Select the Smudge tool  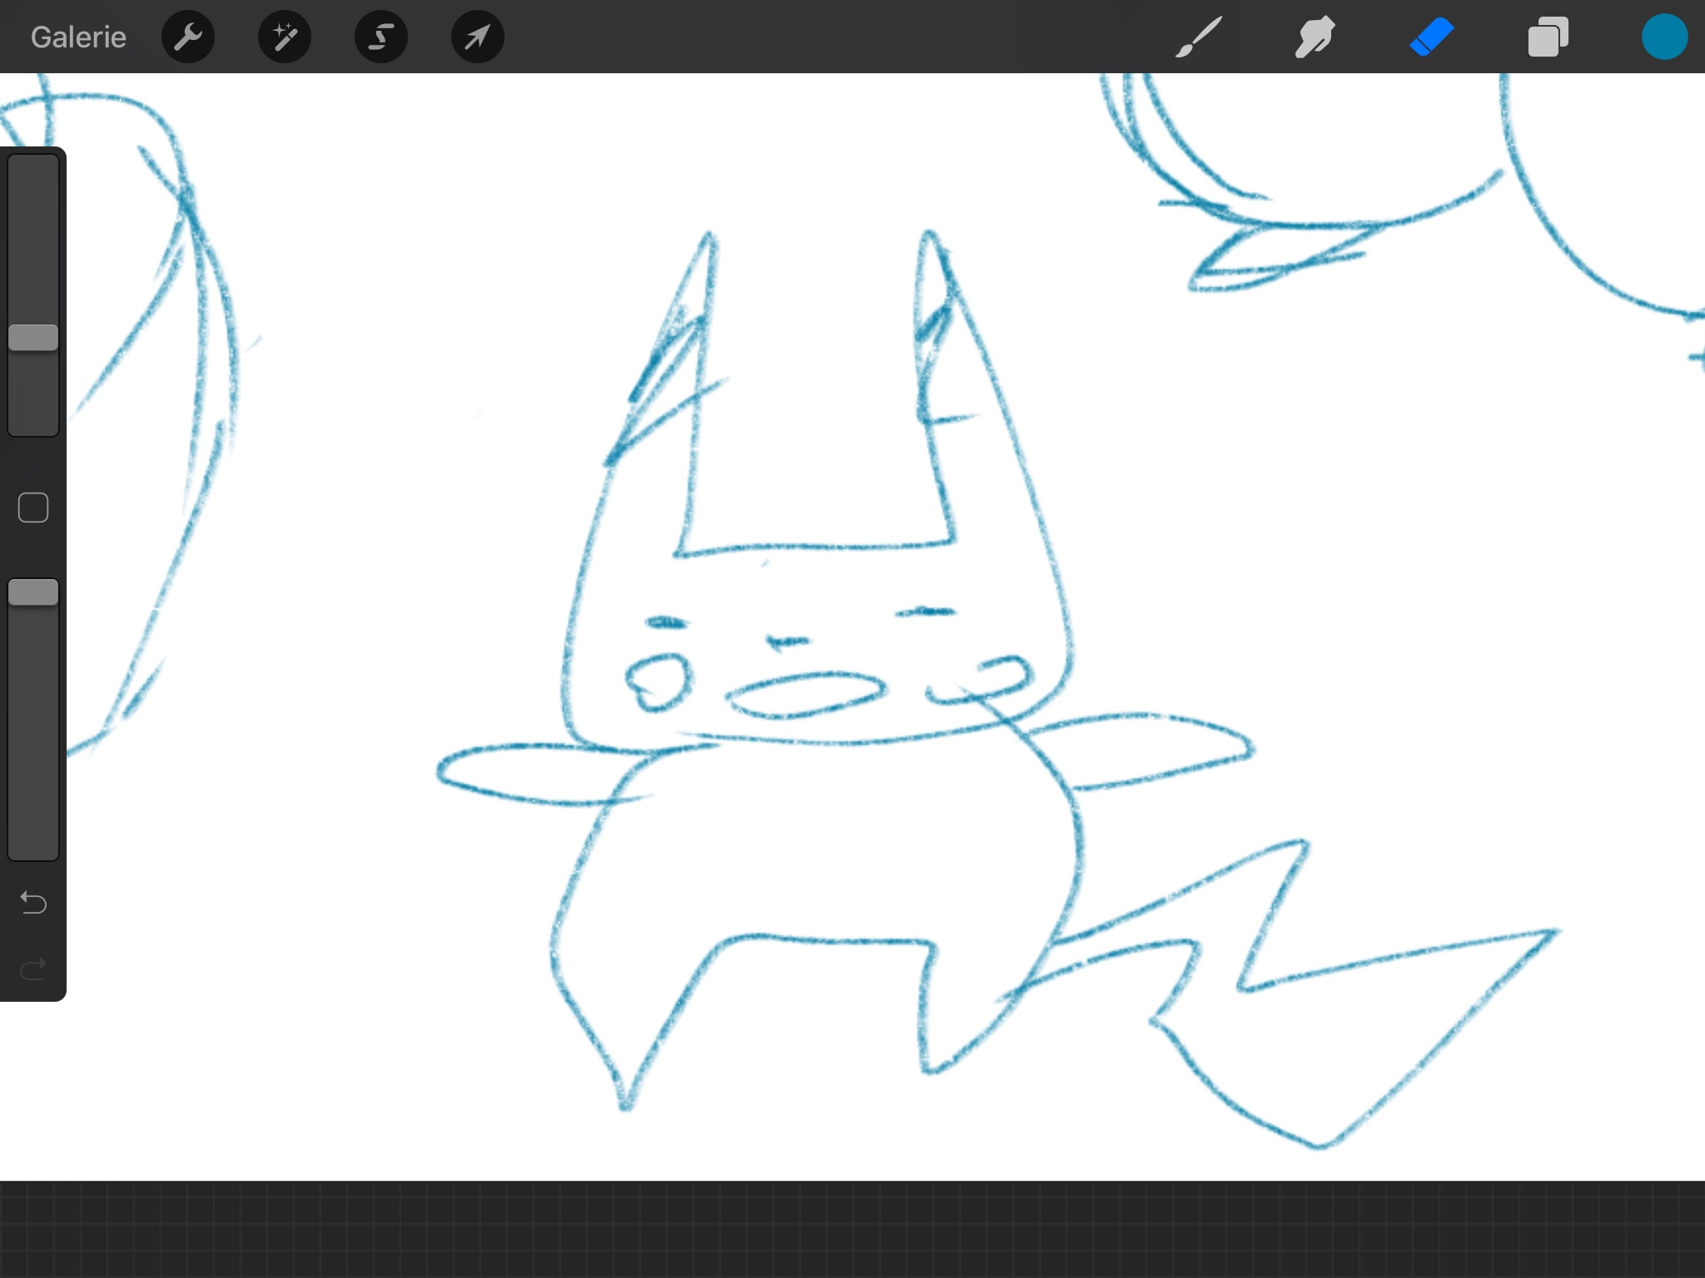pyautogui.click(x=1315, y=37)
